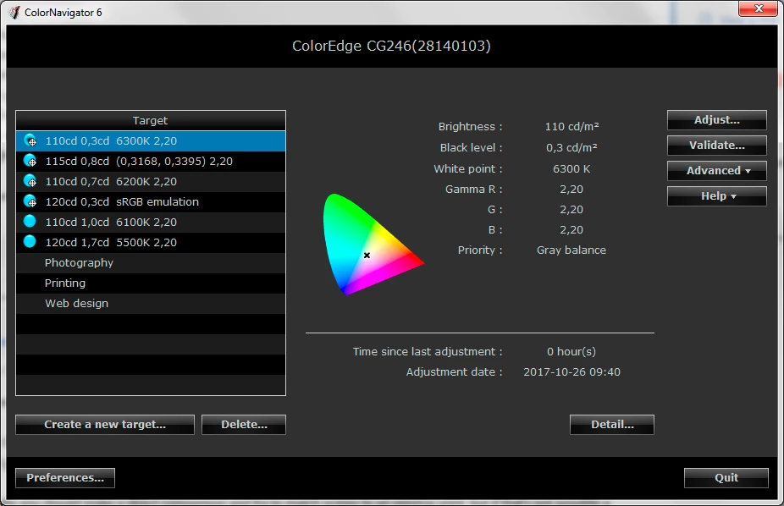
Task: Select the 115cd 0,8cd (0,3168, 0,3395) target
Action: [x=151, y=162]
